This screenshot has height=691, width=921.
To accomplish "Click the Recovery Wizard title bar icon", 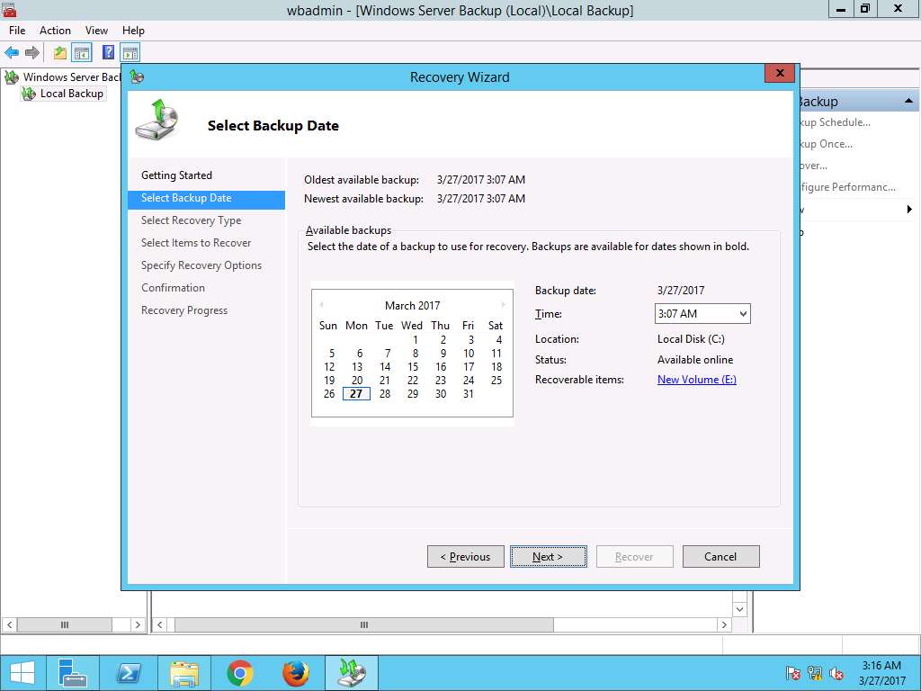I will 137,77.
